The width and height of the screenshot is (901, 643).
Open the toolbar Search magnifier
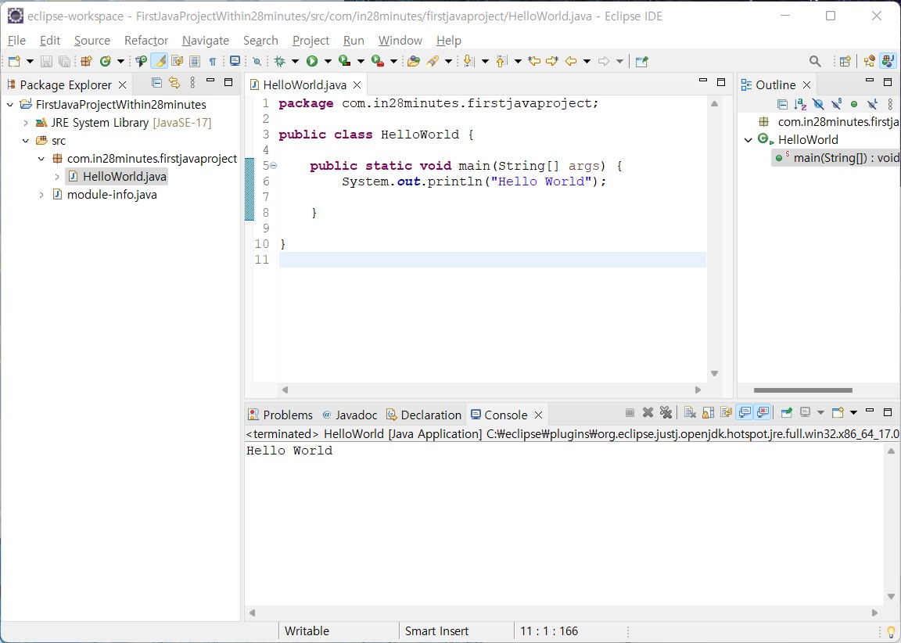tap(815, 61)
